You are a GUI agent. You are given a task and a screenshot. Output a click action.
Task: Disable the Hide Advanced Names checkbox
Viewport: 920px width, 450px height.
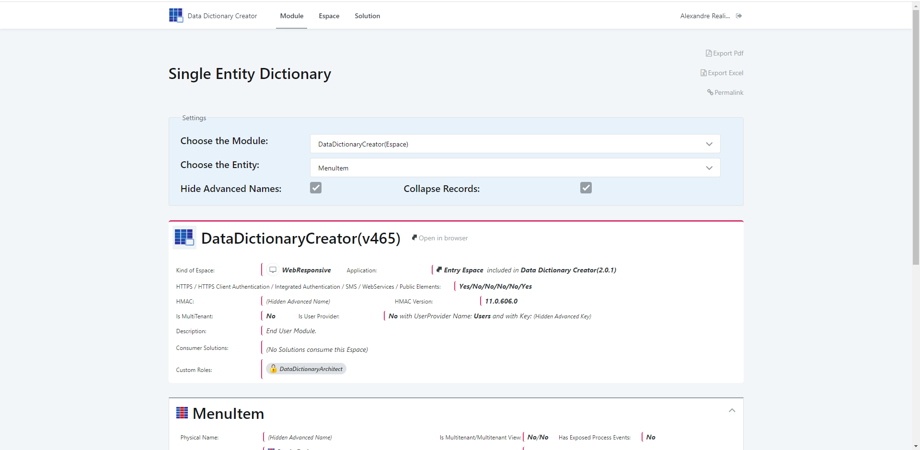(x=315, y=188)
